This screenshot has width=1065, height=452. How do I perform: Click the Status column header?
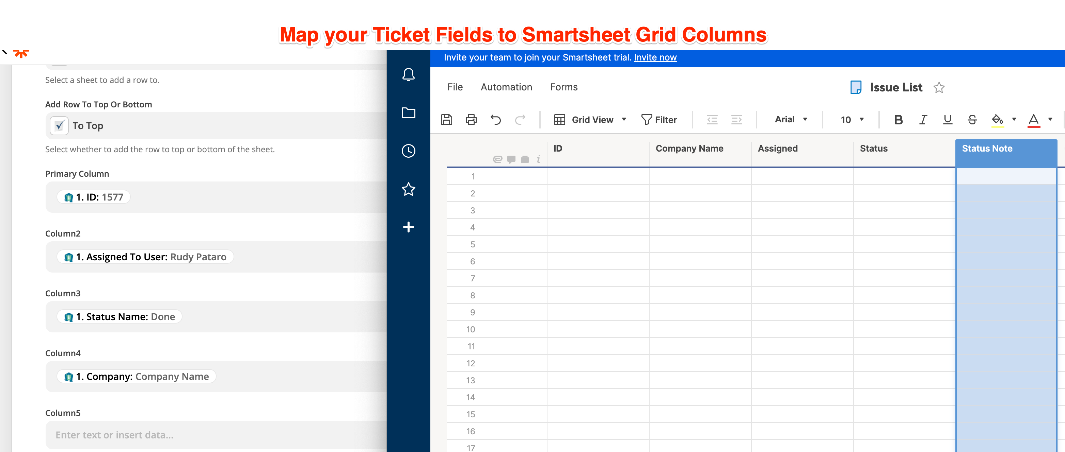coord(904,153)
